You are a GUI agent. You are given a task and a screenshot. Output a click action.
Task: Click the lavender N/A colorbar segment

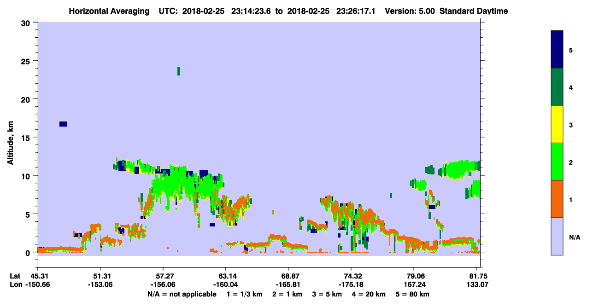point(557,236)
